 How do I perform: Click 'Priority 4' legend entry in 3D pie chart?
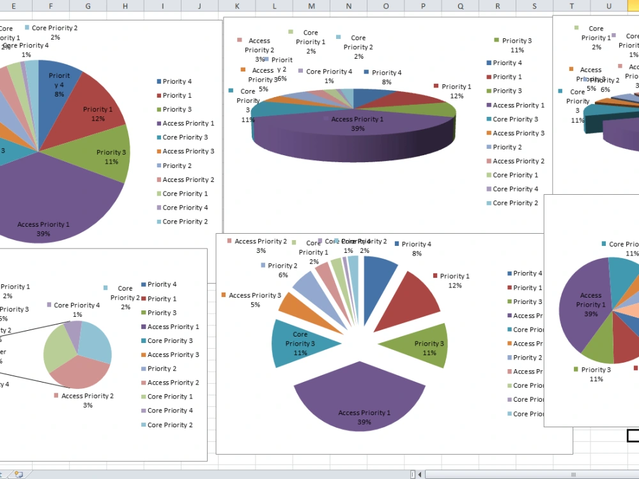click(x=504, y=63)
